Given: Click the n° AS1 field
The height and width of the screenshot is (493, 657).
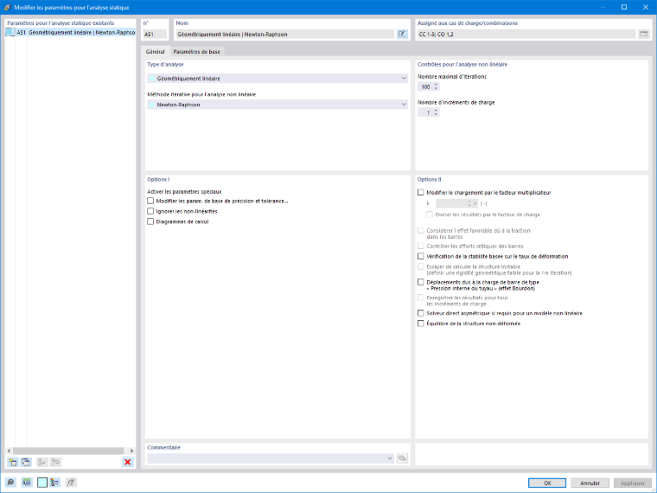Looking at the screenshot, I should (x=155, y=34).
